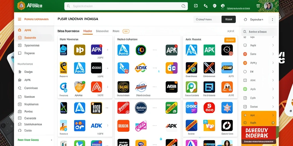
Task: Click the phone icon in green header
Action: point(205,6)
